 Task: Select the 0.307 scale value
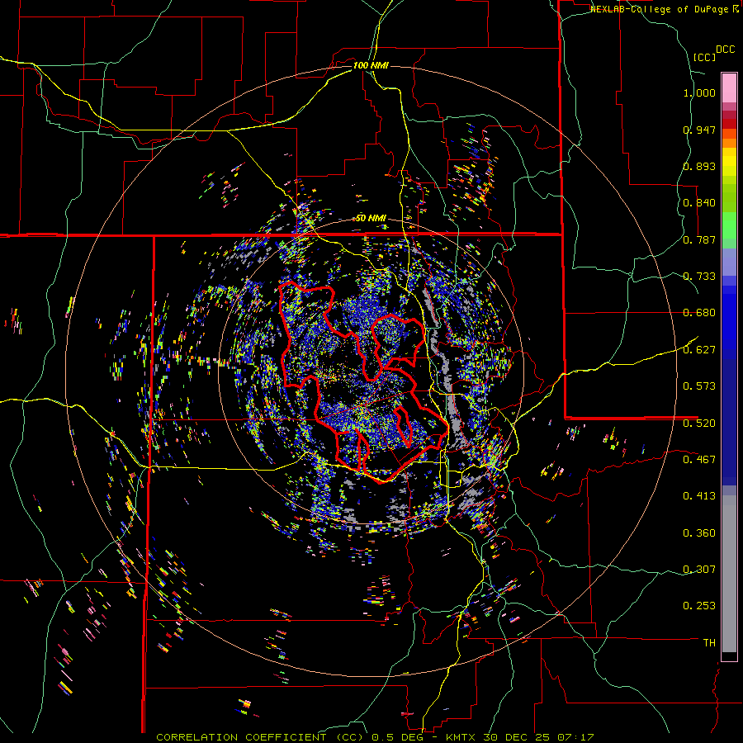[x=699, y=570]
